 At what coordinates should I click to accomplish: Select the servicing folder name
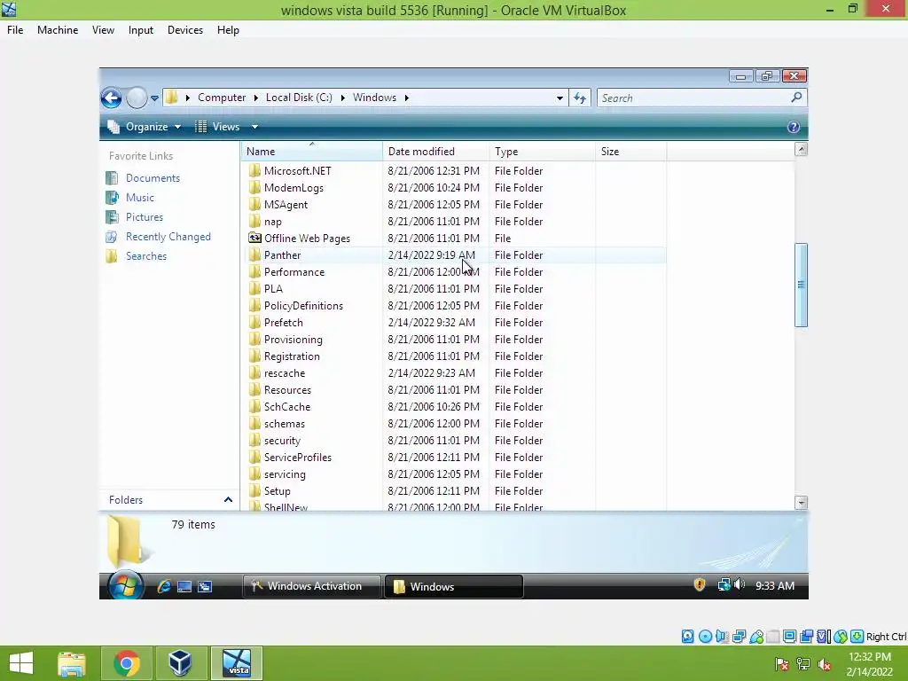point(285,474)
